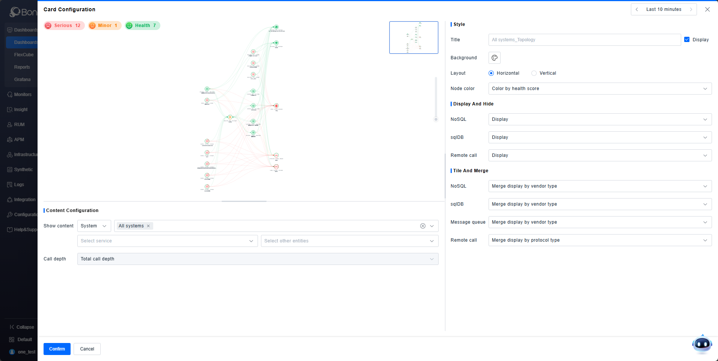
Task: Go to previous time range arrow
Action: point(637,9)
